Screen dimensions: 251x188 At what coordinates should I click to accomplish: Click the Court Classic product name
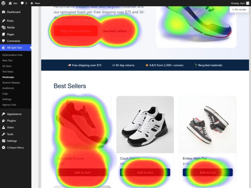tap(130, 158)
